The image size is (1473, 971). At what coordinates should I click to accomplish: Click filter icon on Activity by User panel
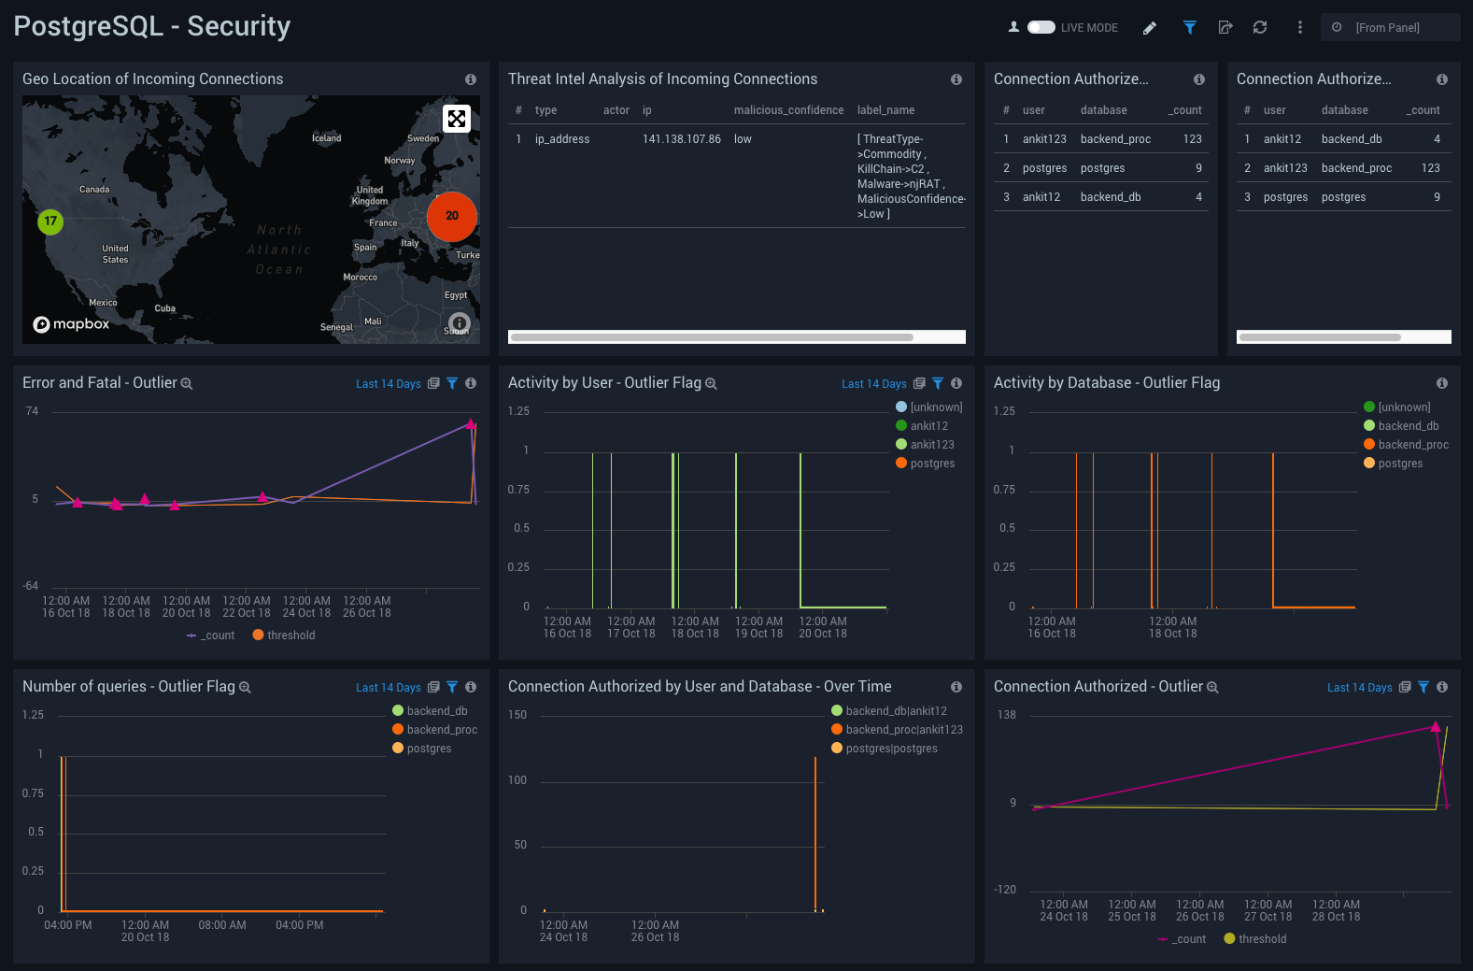pos(938,383)
